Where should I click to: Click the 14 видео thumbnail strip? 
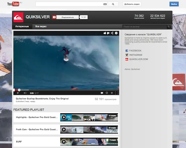click(89, 117)
